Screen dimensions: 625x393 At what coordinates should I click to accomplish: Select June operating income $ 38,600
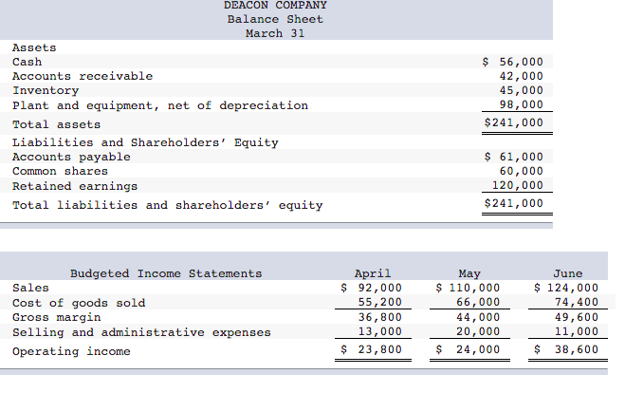coord(566,349)
